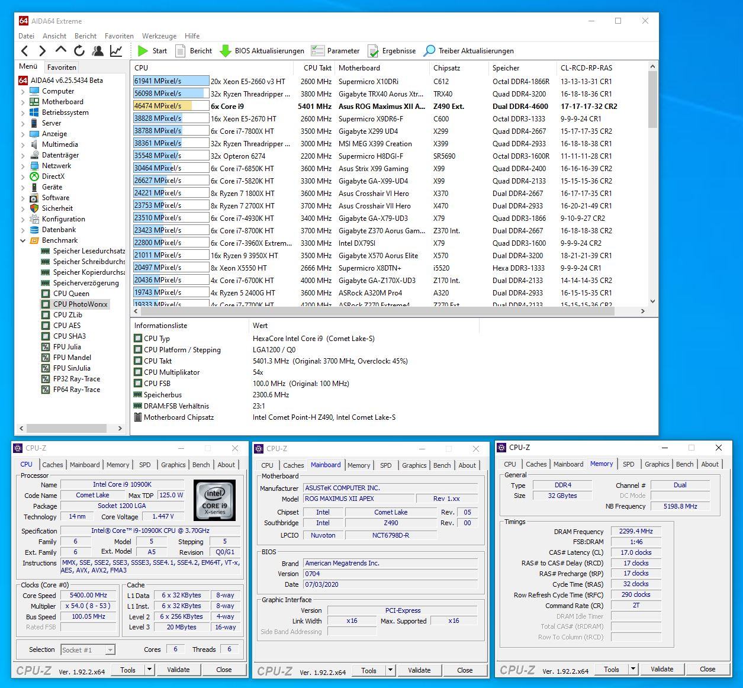
Task: Click Close in CPU-Z CPU window
Action: (x=224, y=670)
